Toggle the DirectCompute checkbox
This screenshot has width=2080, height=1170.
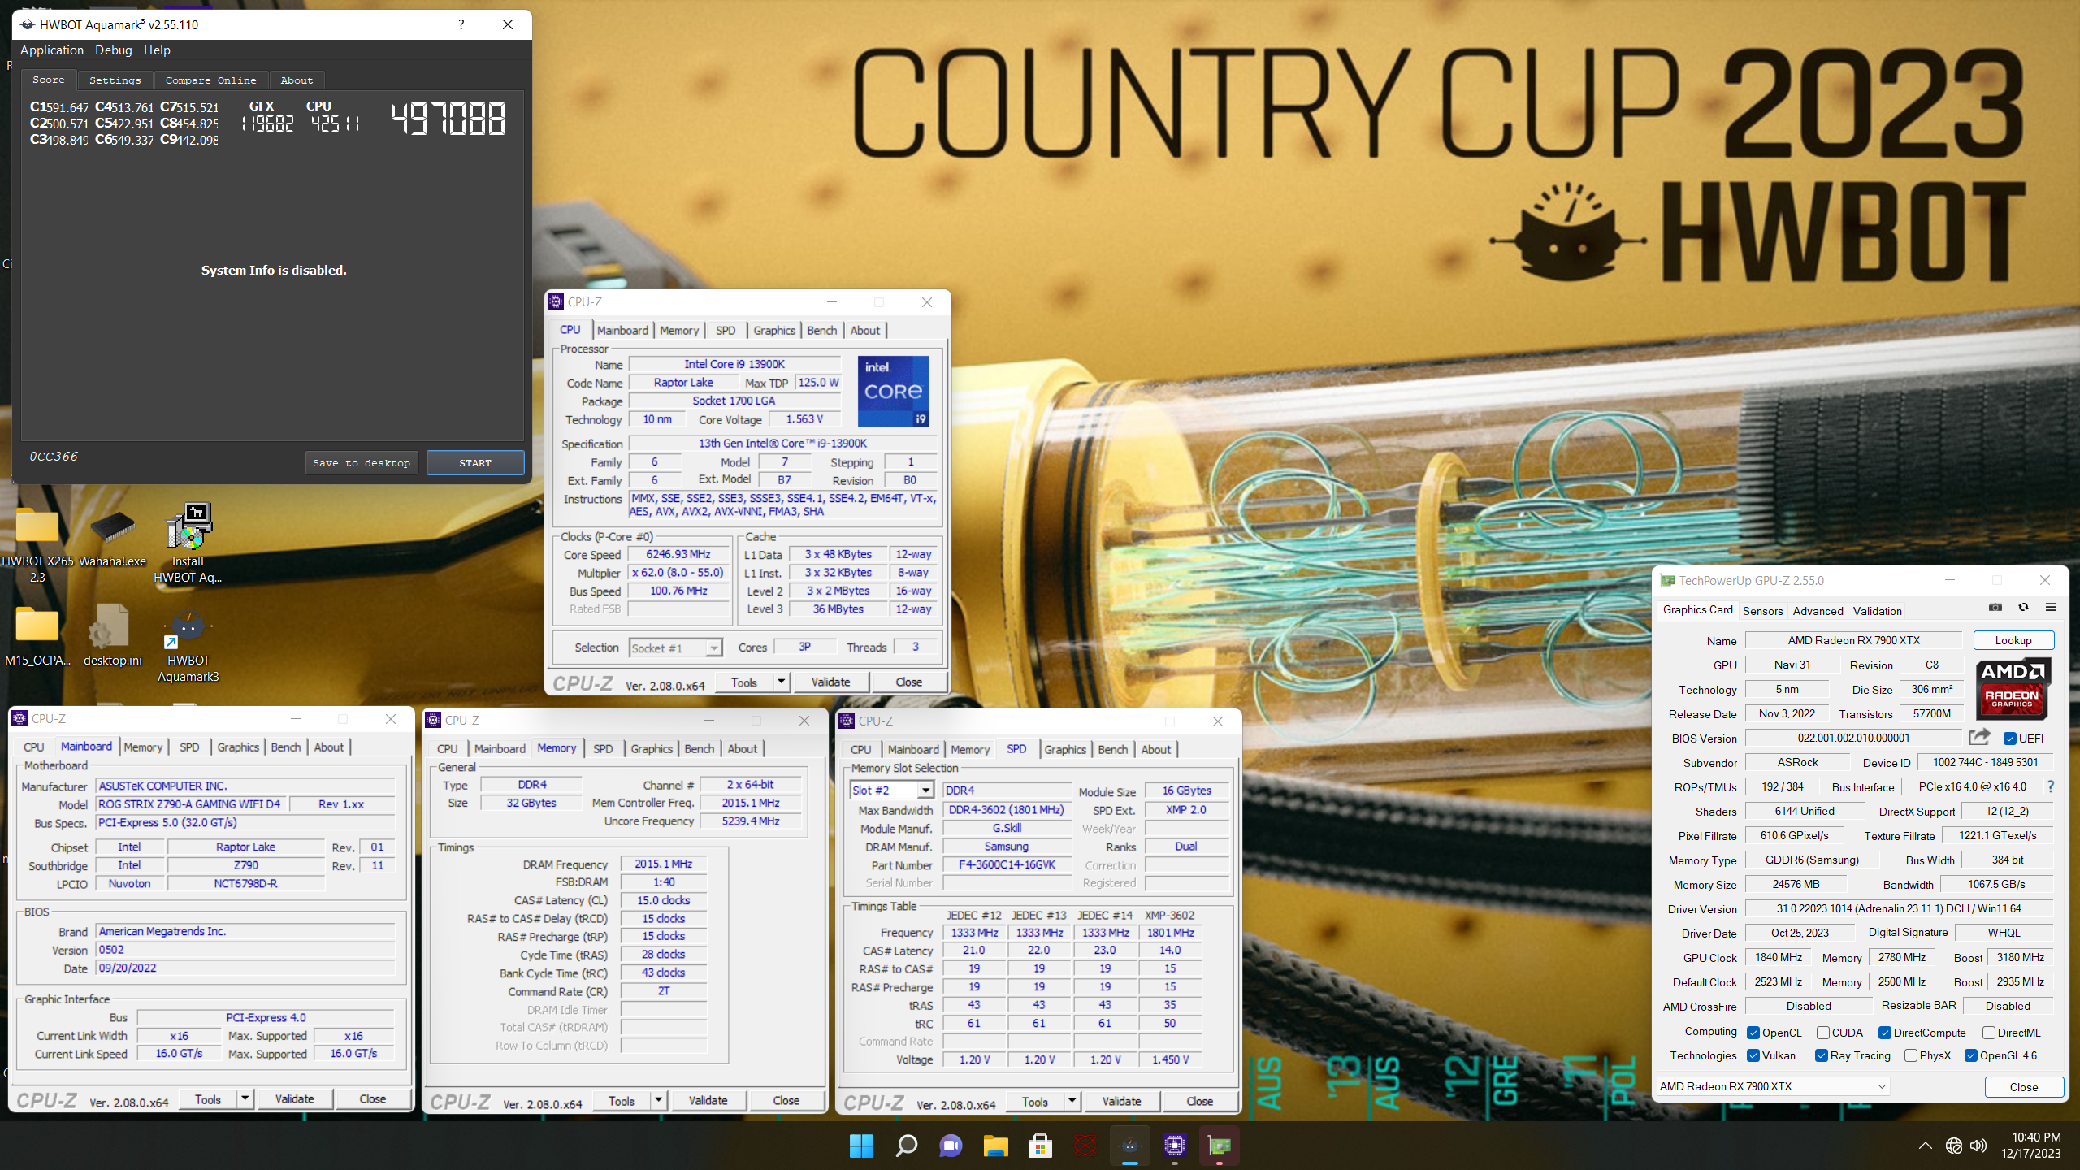point(1885,1033)
